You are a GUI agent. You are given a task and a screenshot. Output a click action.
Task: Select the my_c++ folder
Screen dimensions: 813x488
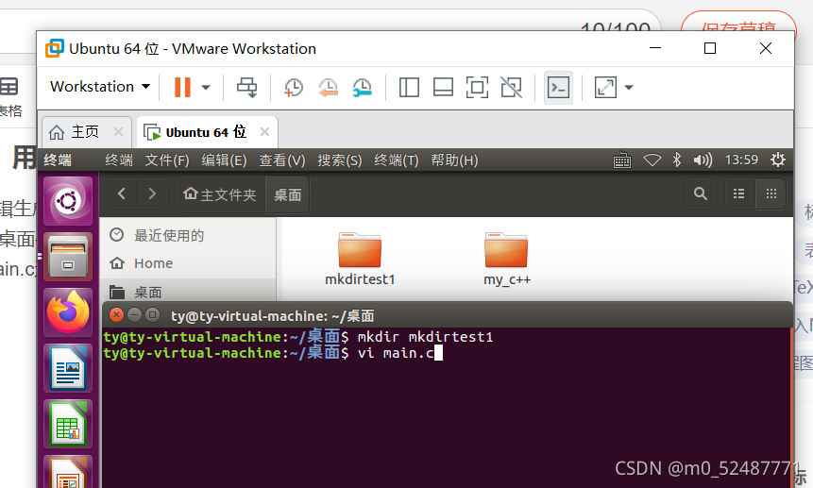point(506,259)
